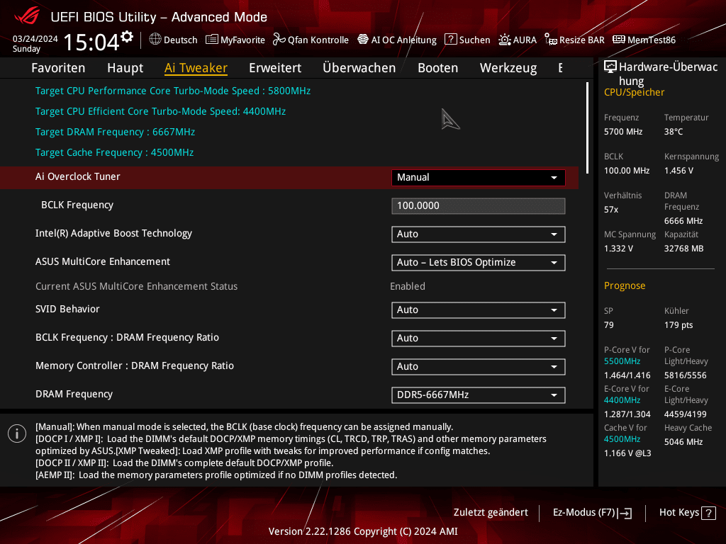Open DRAM Frequency dropdown
Viewport: 726px width, 544px height.
click(x=479, y=395)
